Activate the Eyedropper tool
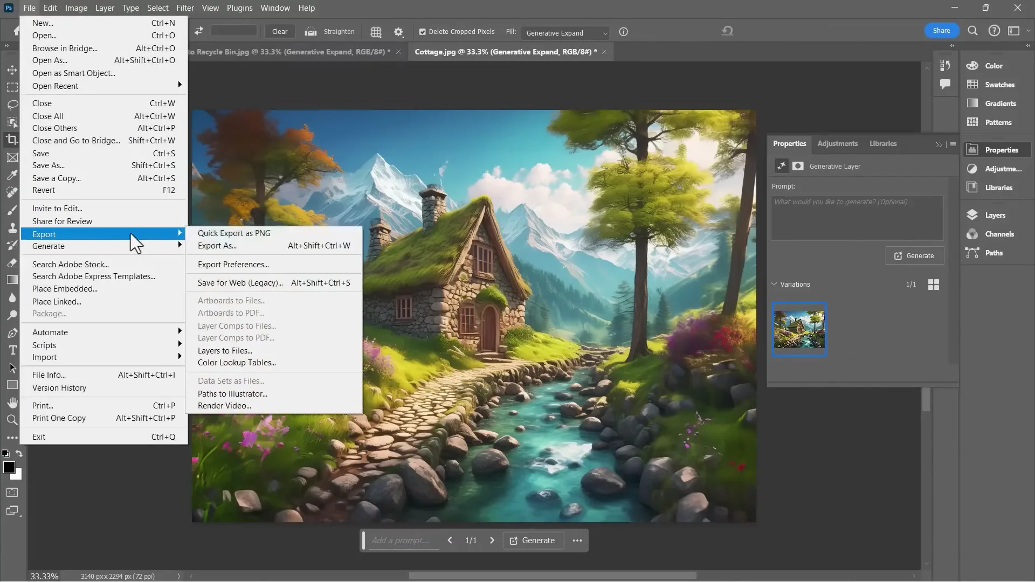Image resolution: width=1035 pixels, height=582 pixels. [12, 175]
